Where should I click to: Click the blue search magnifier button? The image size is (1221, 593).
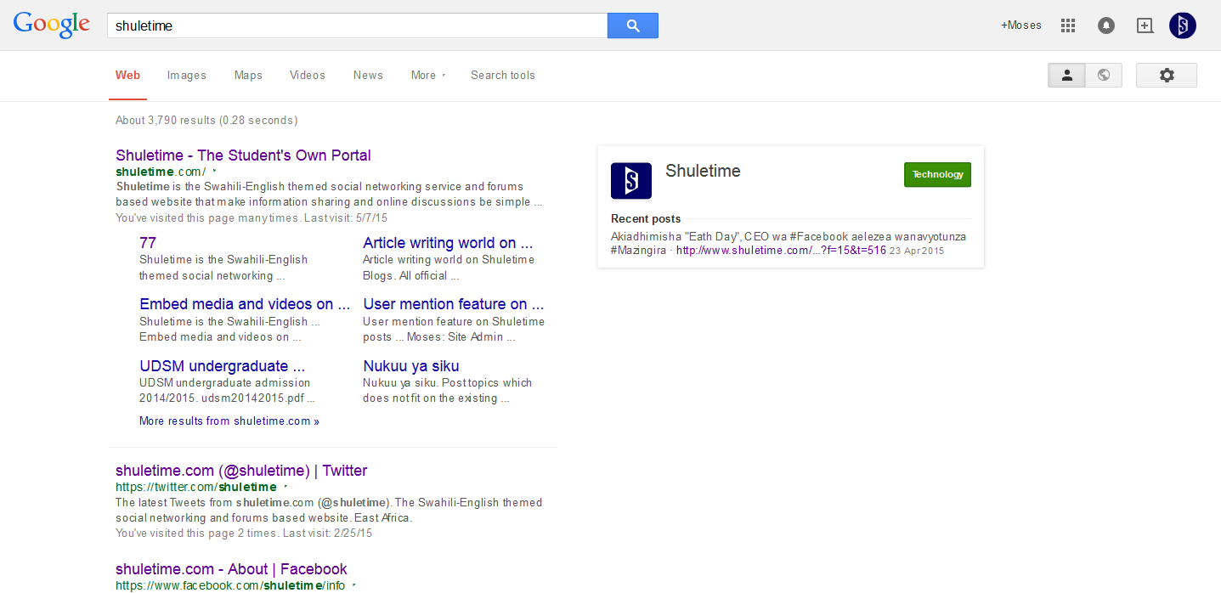click(x=632, y=25)
